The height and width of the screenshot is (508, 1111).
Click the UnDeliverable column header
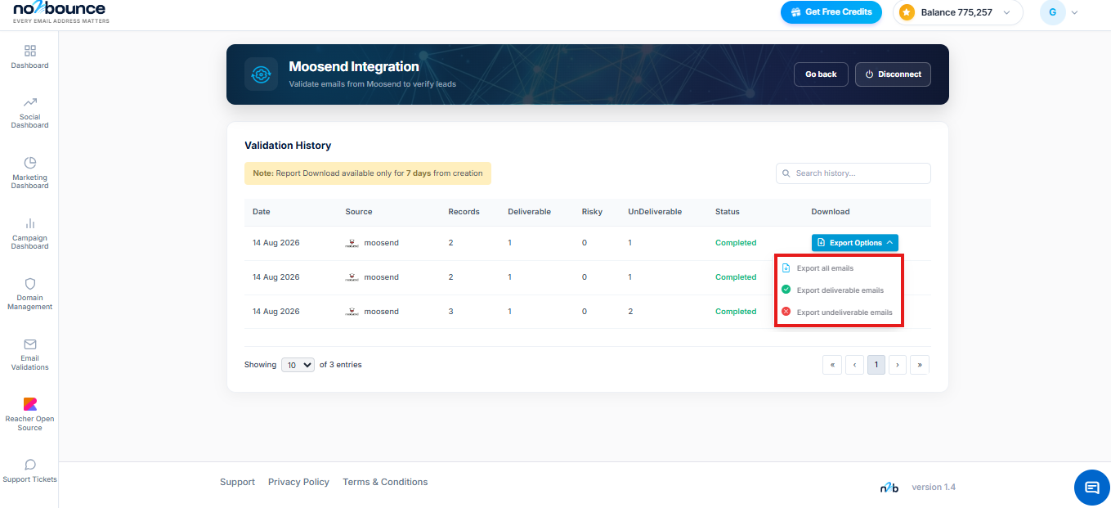point(655,212)
